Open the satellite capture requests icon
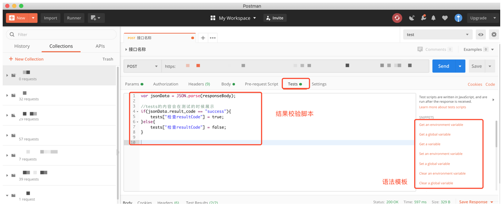Image resolution: width=502 pixels, height=218 pixels. 411,18
